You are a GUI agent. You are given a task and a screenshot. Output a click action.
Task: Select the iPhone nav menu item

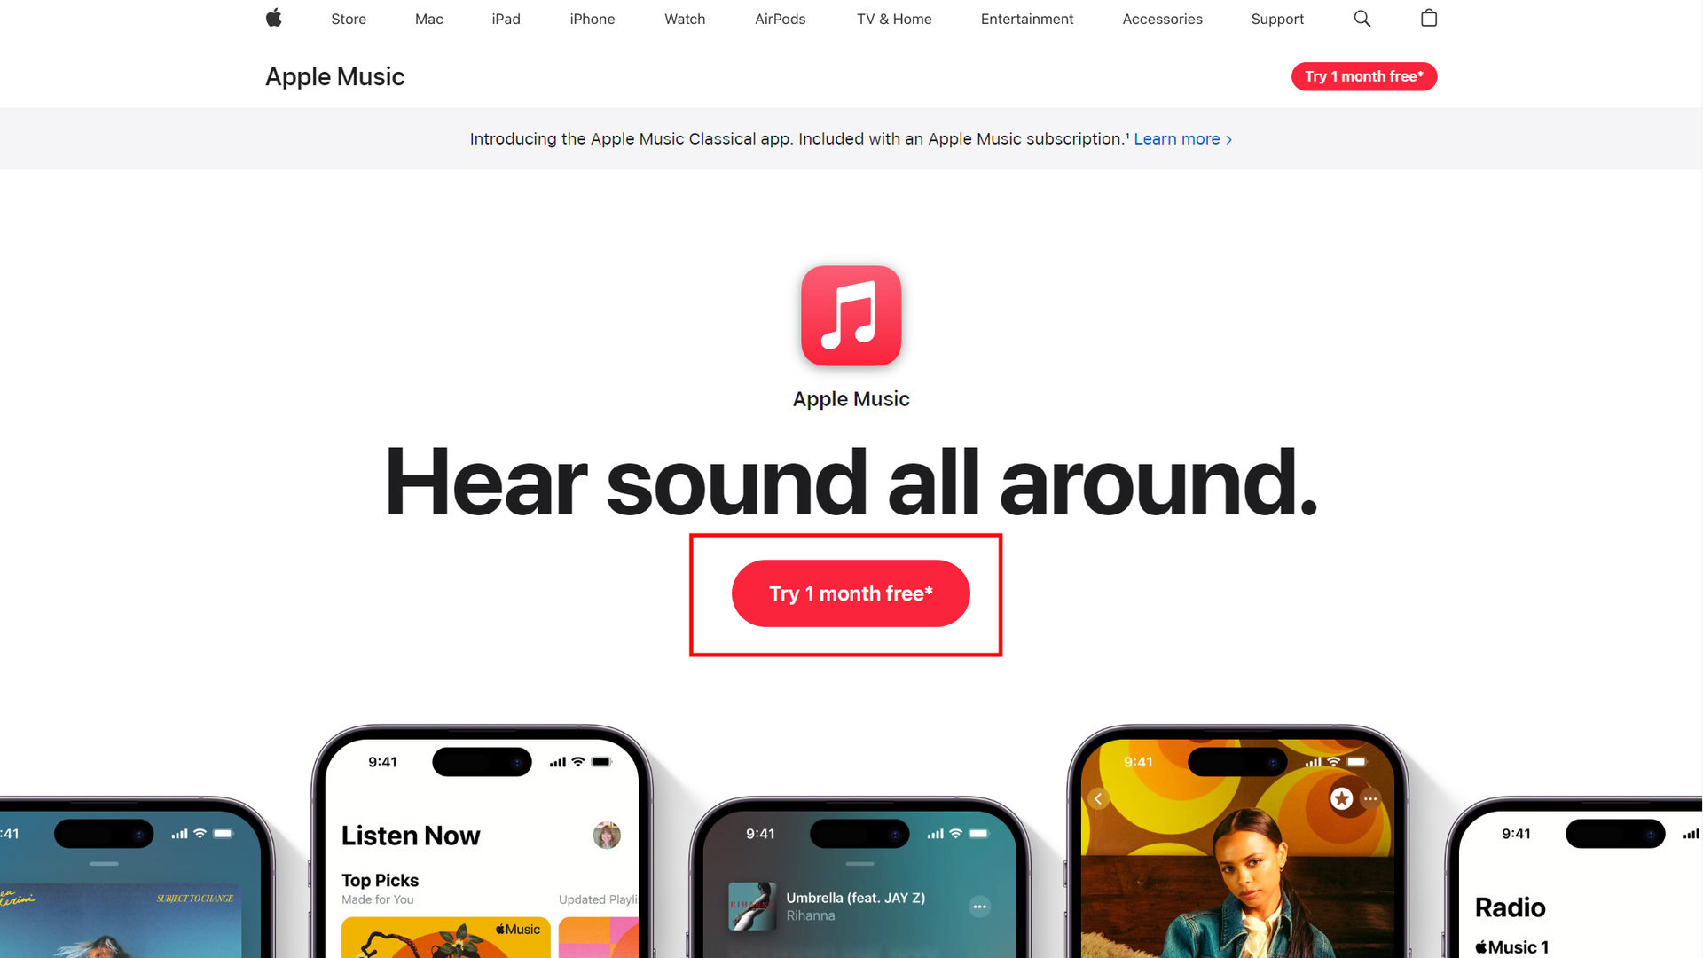click(x=591, y=19)
